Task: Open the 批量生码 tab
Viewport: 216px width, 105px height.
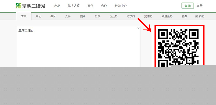Action: tap(167, 16)
